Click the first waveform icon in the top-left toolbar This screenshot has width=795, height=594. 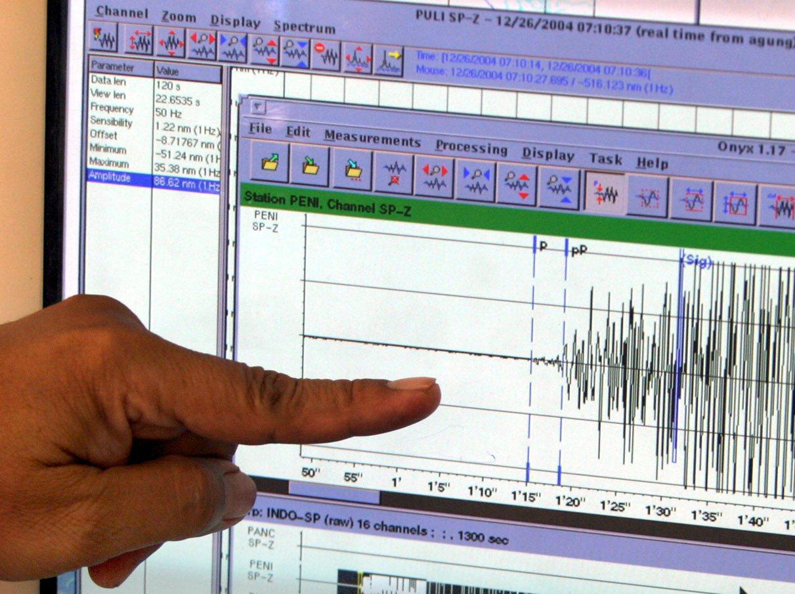click(x=103, y=37)
